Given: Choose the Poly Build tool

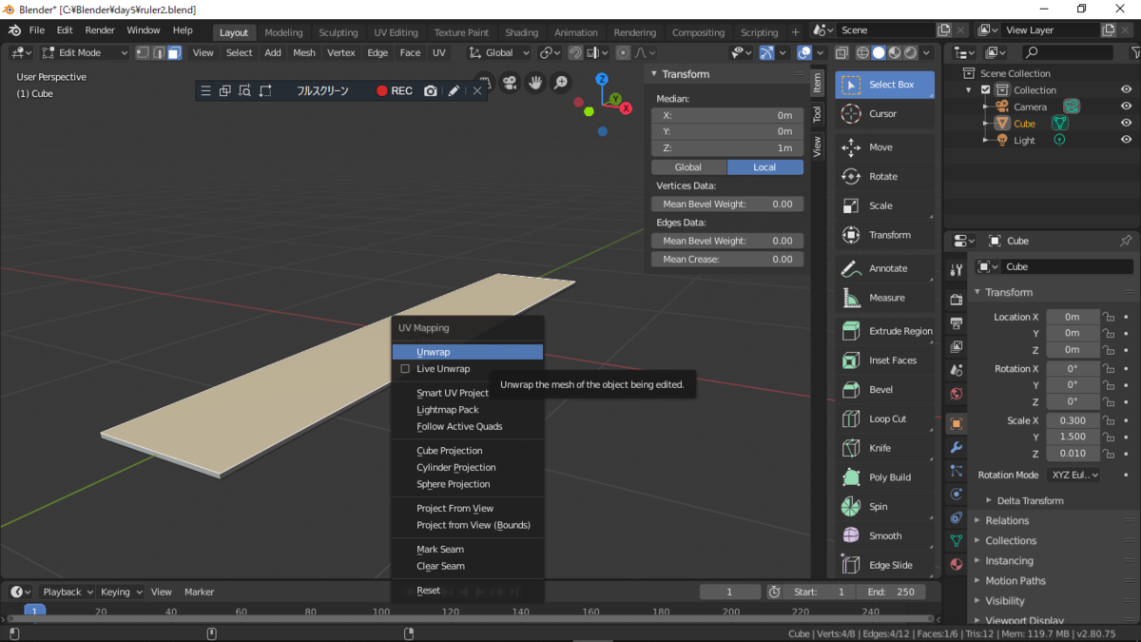Looking at the screenshot, I should coord(884,477).
